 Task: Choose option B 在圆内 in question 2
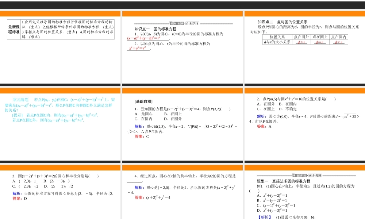[288, 104]
